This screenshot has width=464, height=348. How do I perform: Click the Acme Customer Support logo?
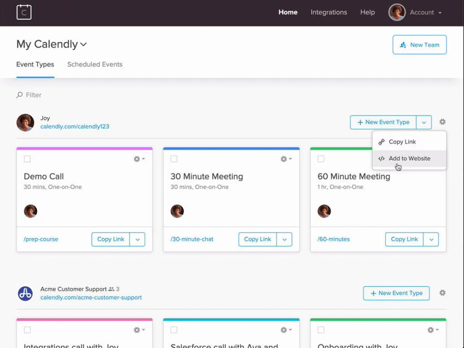tap(25, 293)
